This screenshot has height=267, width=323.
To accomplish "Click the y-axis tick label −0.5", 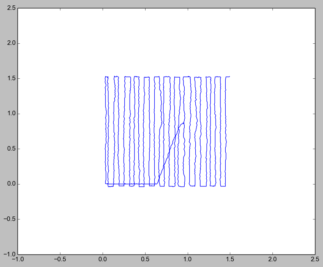I will pyautogui.click(x=9, y=219).
